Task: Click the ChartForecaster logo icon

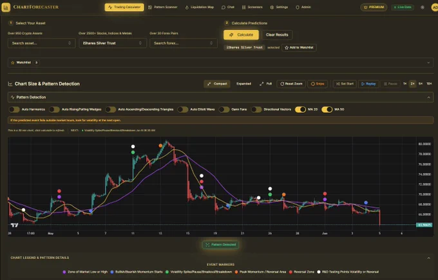Action: 6,7
